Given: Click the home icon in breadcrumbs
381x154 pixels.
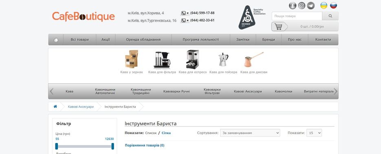Looking at the screenshot, I should [x=55, y=106].
